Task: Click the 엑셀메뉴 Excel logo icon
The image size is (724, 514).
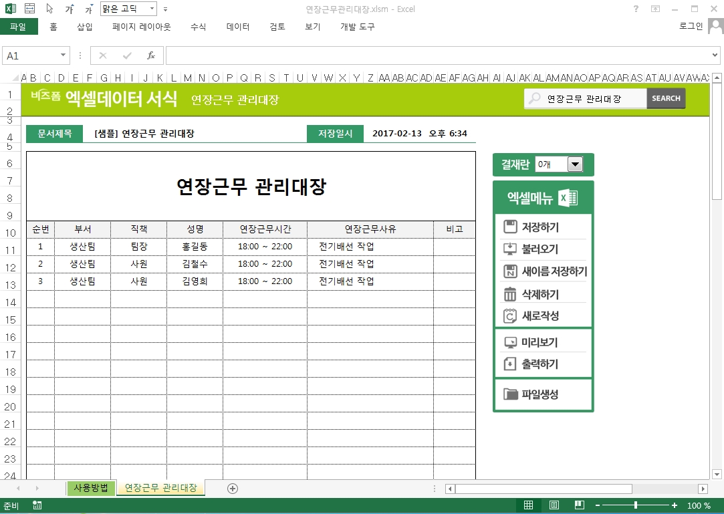Action: click(568, 198)
